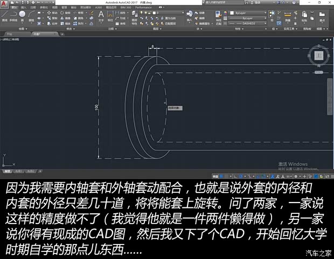Viewport: 334px width, 259px height.
Task: Click the Measure (测量) tool
Action: tap(288, 16)
